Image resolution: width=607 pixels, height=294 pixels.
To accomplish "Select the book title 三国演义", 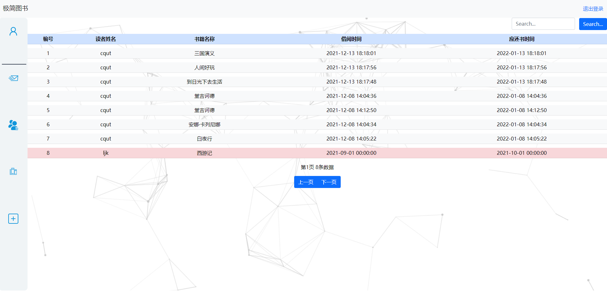I will (x=205, y=53).
